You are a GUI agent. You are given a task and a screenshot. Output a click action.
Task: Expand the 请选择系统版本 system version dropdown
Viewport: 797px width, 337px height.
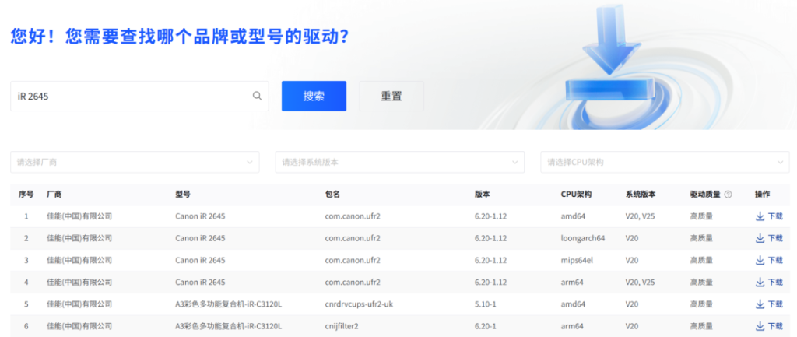(400, 162)
